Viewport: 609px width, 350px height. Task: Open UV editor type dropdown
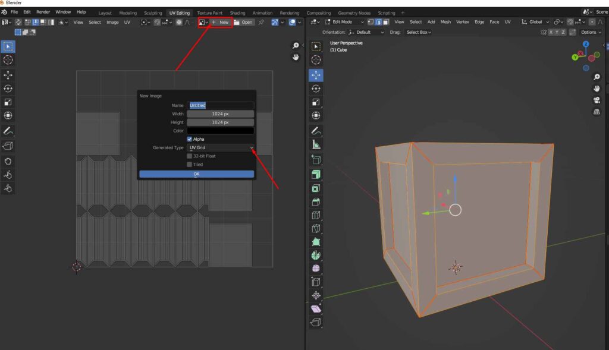pyautogui.click(x=7, y=22)
